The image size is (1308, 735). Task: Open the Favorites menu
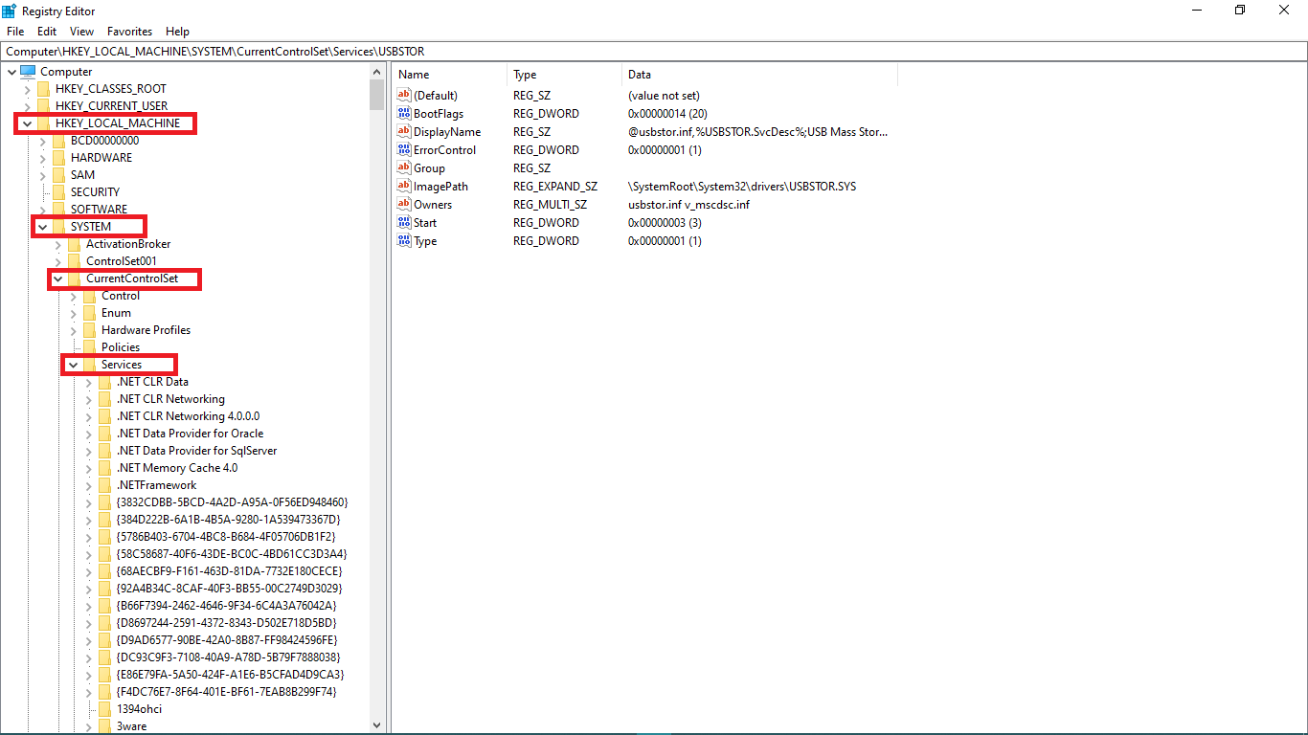click(129, 31)
